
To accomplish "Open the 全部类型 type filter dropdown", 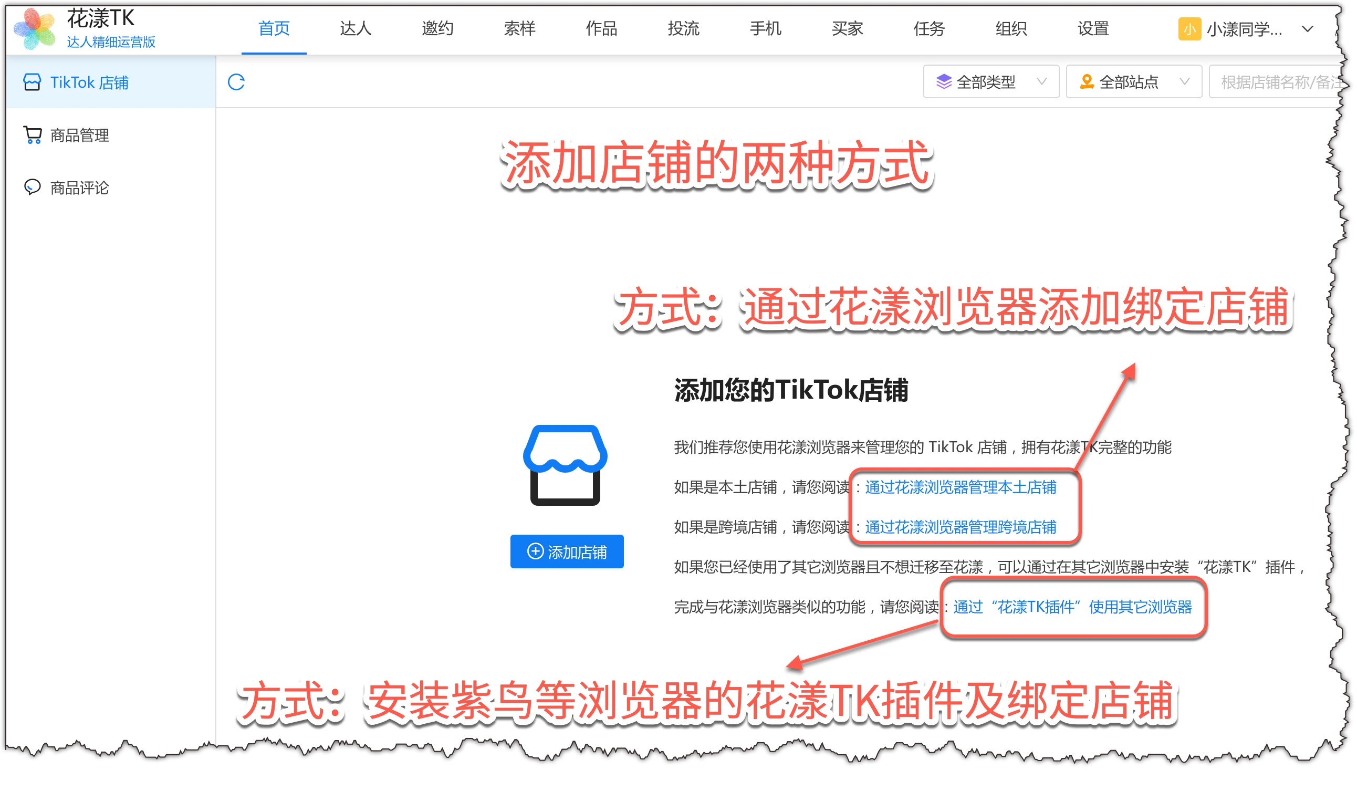I will [991, 82].
